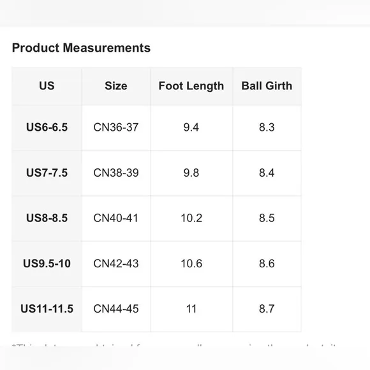Select the US6-6.5 row label
The width and height of the screenshot is (370, 370).
click(47, 128)
